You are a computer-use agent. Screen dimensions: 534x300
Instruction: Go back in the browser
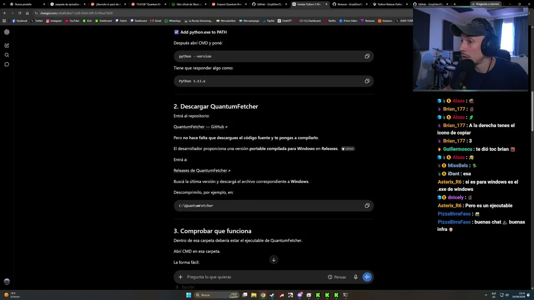[5, 13]
